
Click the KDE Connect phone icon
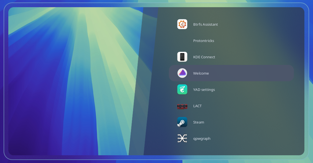(x=182, y=57)
